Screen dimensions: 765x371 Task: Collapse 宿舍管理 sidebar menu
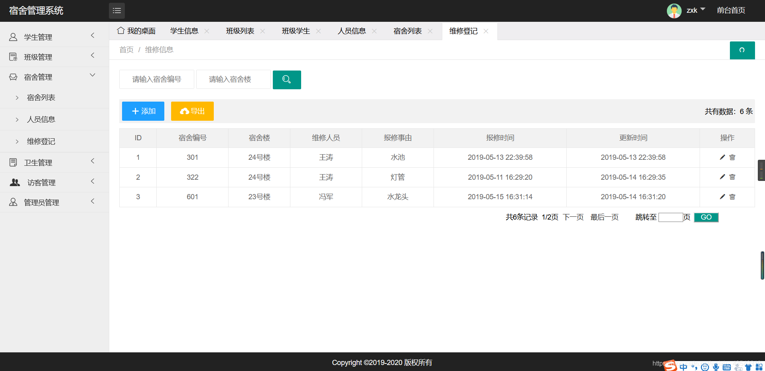pyautogui.click(x=54, y=77)
